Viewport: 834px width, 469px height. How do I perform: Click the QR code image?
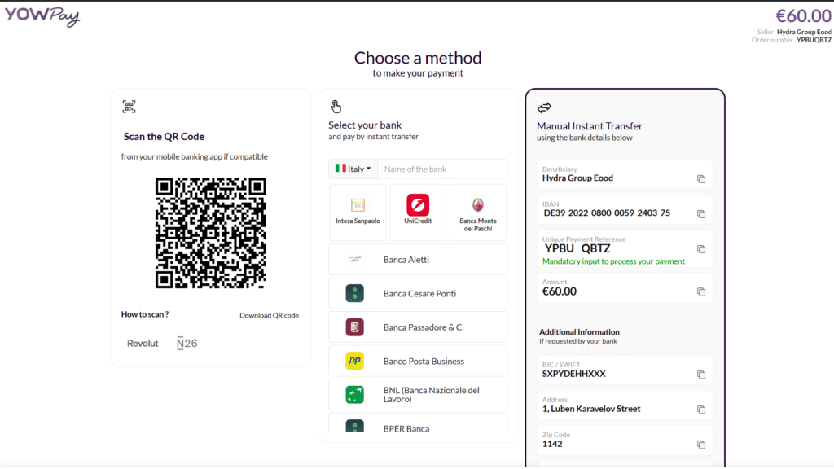pos(211,234)
